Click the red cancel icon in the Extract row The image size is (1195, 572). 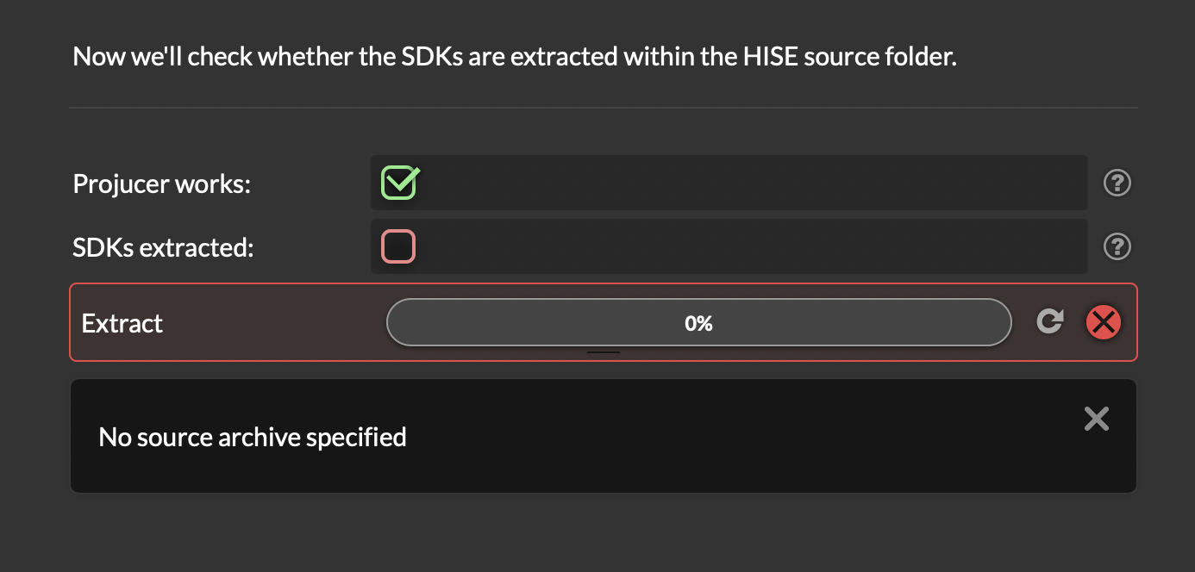tap(1104, 322)
